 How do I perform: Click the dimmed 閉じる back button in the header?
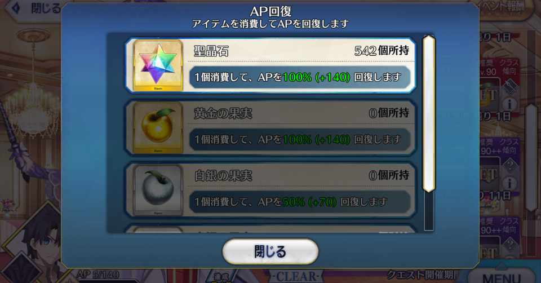pos(37,8)
